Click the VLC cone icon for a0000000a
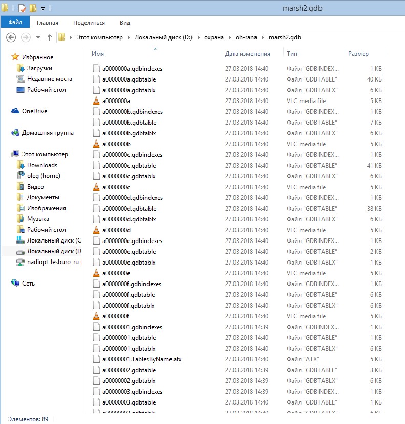 point(96,101)
